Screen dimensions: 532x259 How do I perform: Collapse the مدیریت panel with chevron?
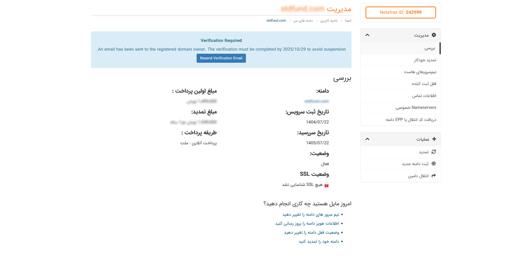pyautogui.click(x=367, y=35)
